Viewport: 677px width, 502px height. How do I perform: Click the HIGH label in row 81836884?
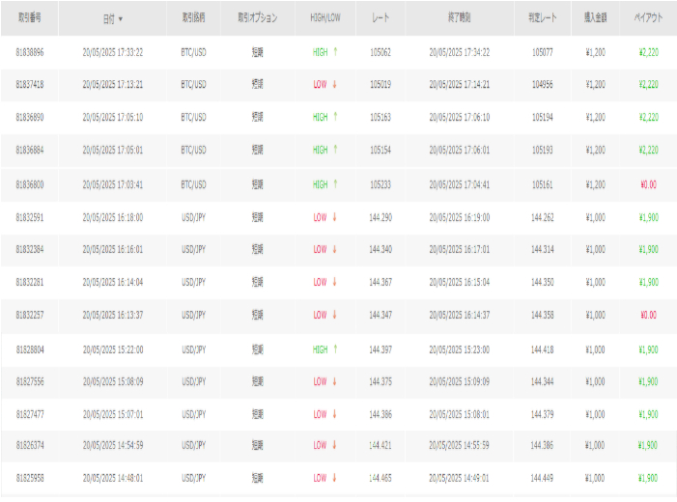320,151
